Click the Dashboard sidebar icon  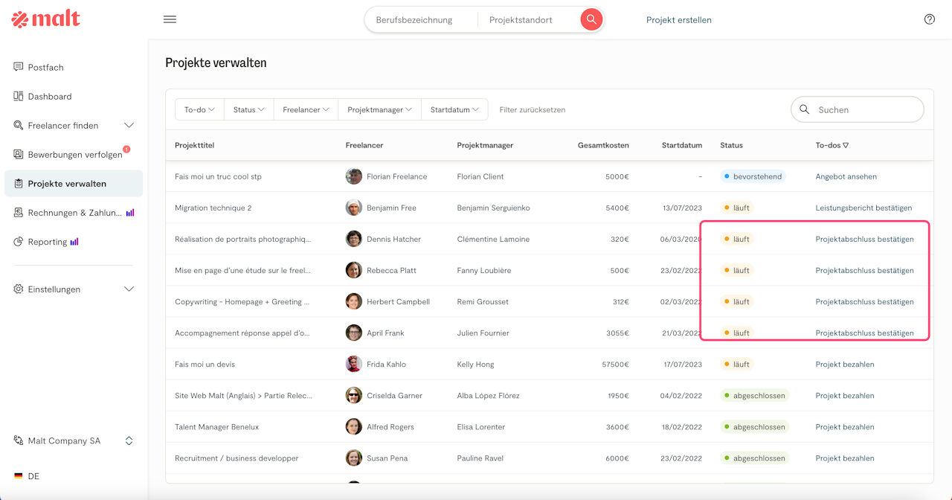click(19, 96)
